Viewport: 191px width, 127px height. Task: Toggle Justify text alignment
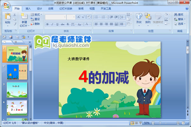tap(111, 24)
